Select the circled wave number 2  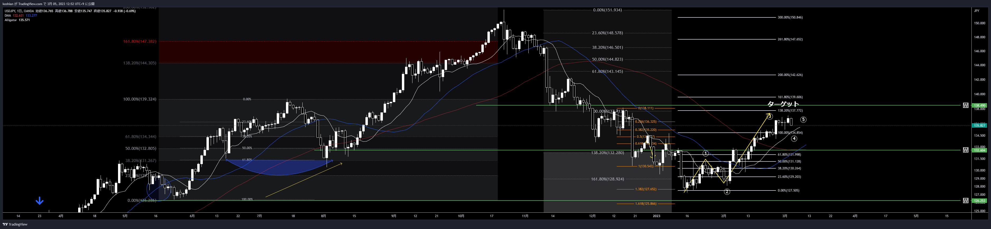tap(727, 192)
